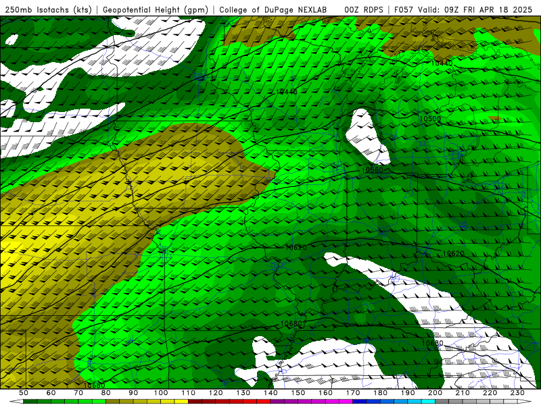541x405 pixels.
Task: Click the right arrow end of the color bar
Action: [x=525, y=402]
